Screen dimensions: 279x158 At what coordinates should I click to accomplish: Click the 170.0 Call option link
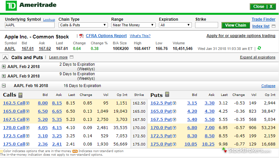pos(14,128)
